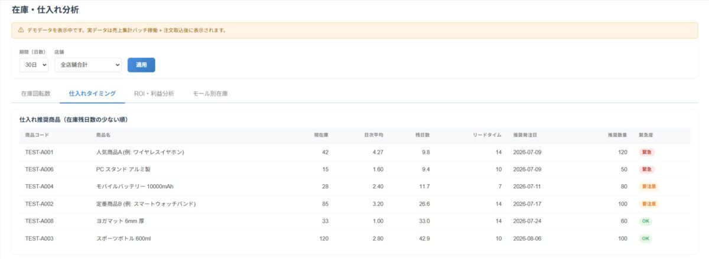Click the 適用 button
Screen dimensions: 709x259
tap(141, 65)
